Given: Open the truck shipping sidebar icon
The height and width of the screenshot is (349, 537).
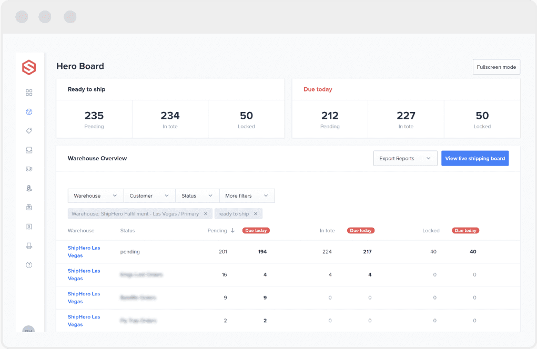Looking at the screenshot, I should click(x=29, y=169).
